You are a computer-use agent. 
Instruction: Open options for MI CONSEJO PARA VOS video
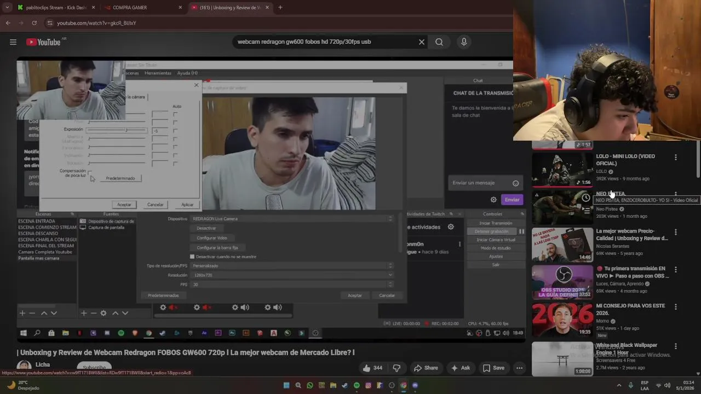(675, 307)
